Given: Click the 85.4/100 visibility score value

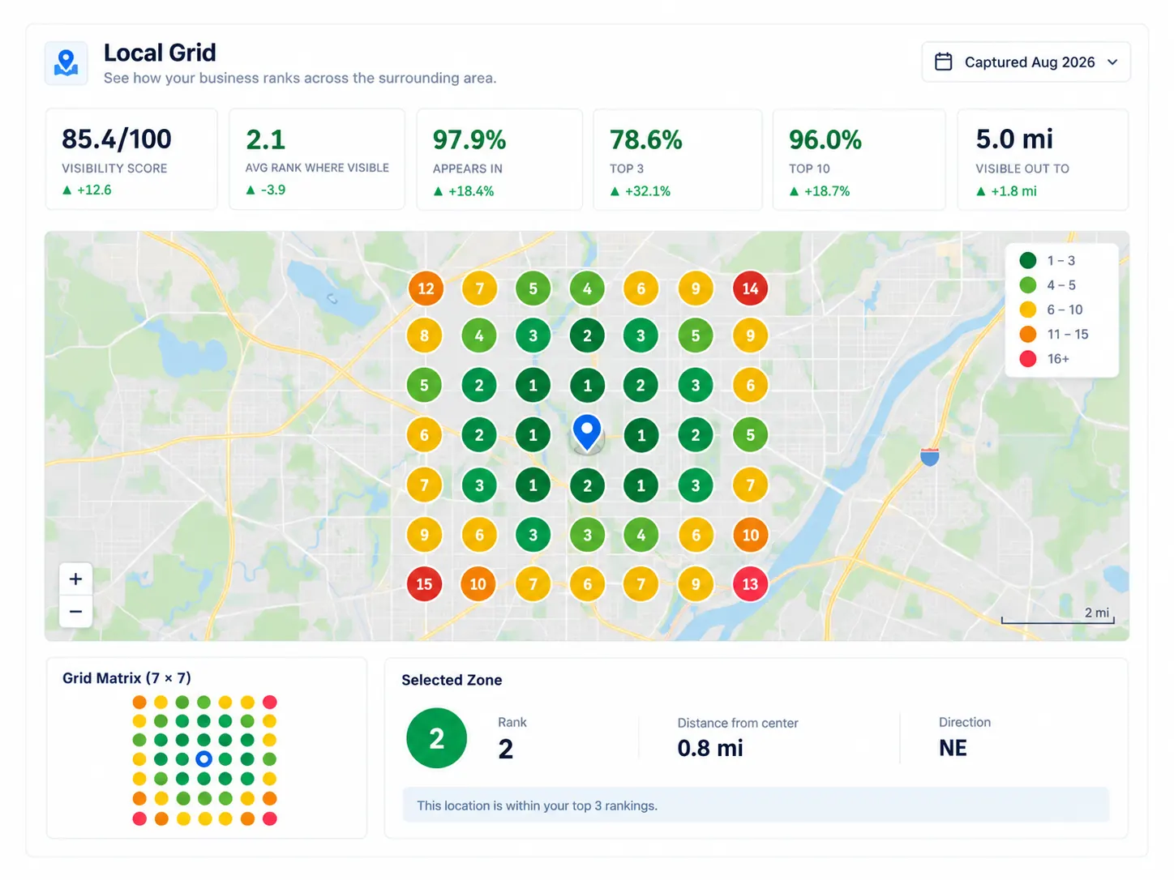Looking at the screenshot, I should click(117, 139).
